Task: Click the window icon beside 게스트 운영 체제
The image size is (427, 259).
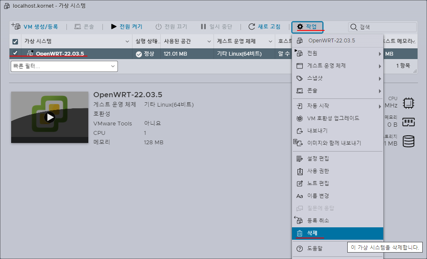Action: 300,66
